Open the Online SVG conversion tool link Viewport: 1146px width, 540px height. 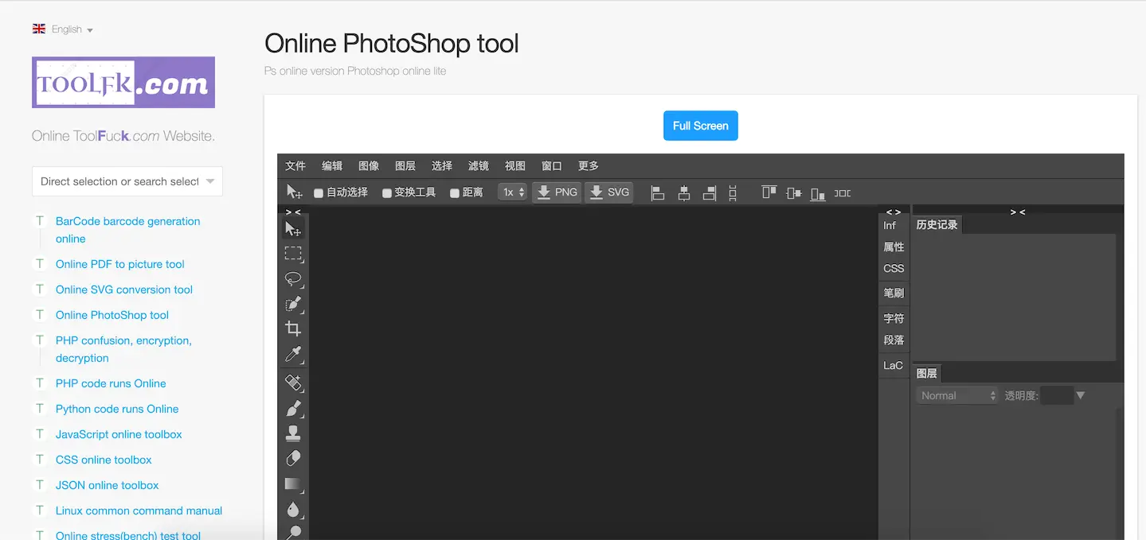tap(123, 289)
